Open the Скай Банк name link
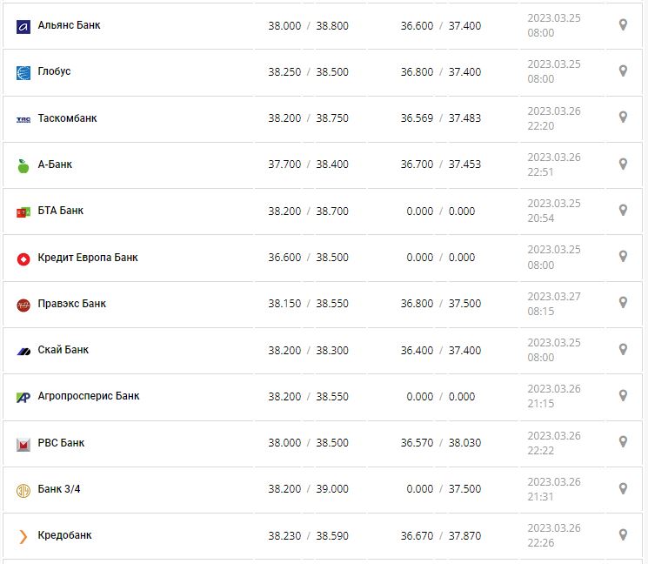648x564 pixels. pos(63,350)
